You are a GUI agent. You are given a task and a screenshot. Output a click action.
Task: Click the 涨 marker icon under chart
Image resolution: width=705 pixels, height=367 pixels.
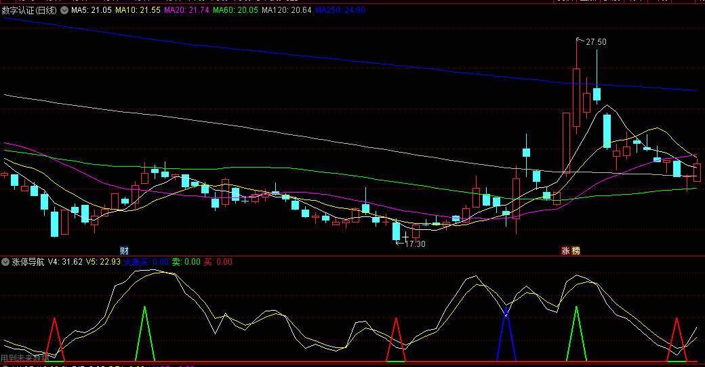pos(565,251)
